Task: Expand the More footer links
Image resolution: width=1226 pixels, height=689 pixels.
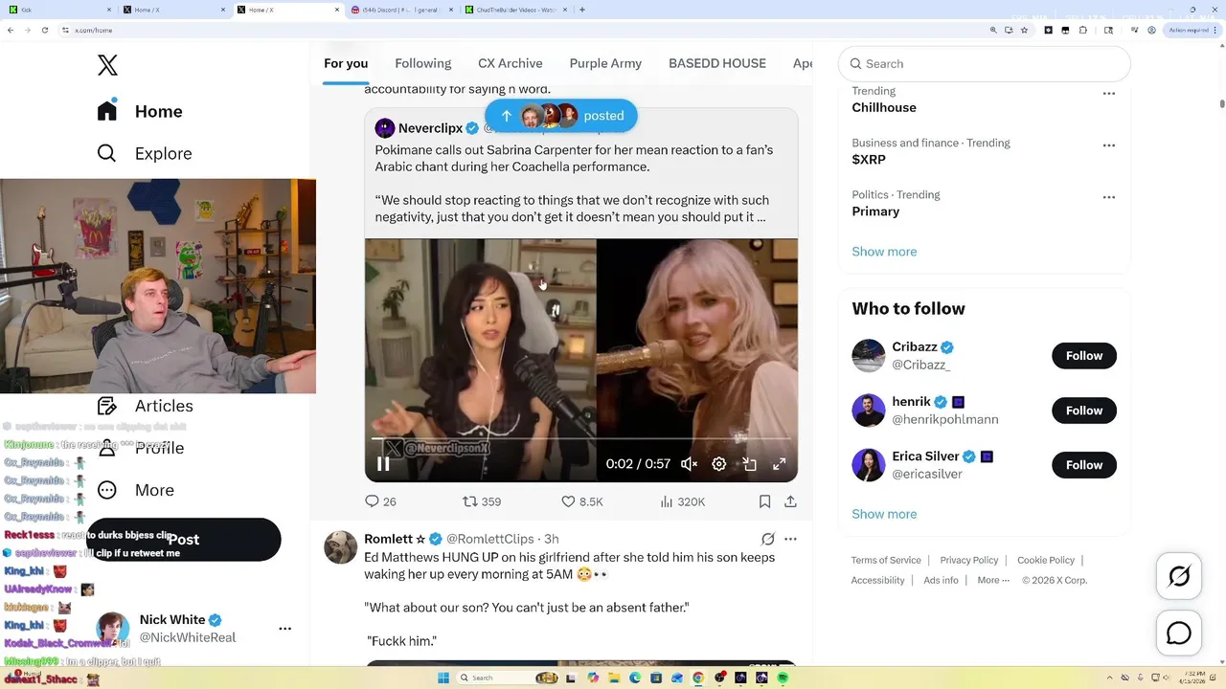Action: coord(993,580)
